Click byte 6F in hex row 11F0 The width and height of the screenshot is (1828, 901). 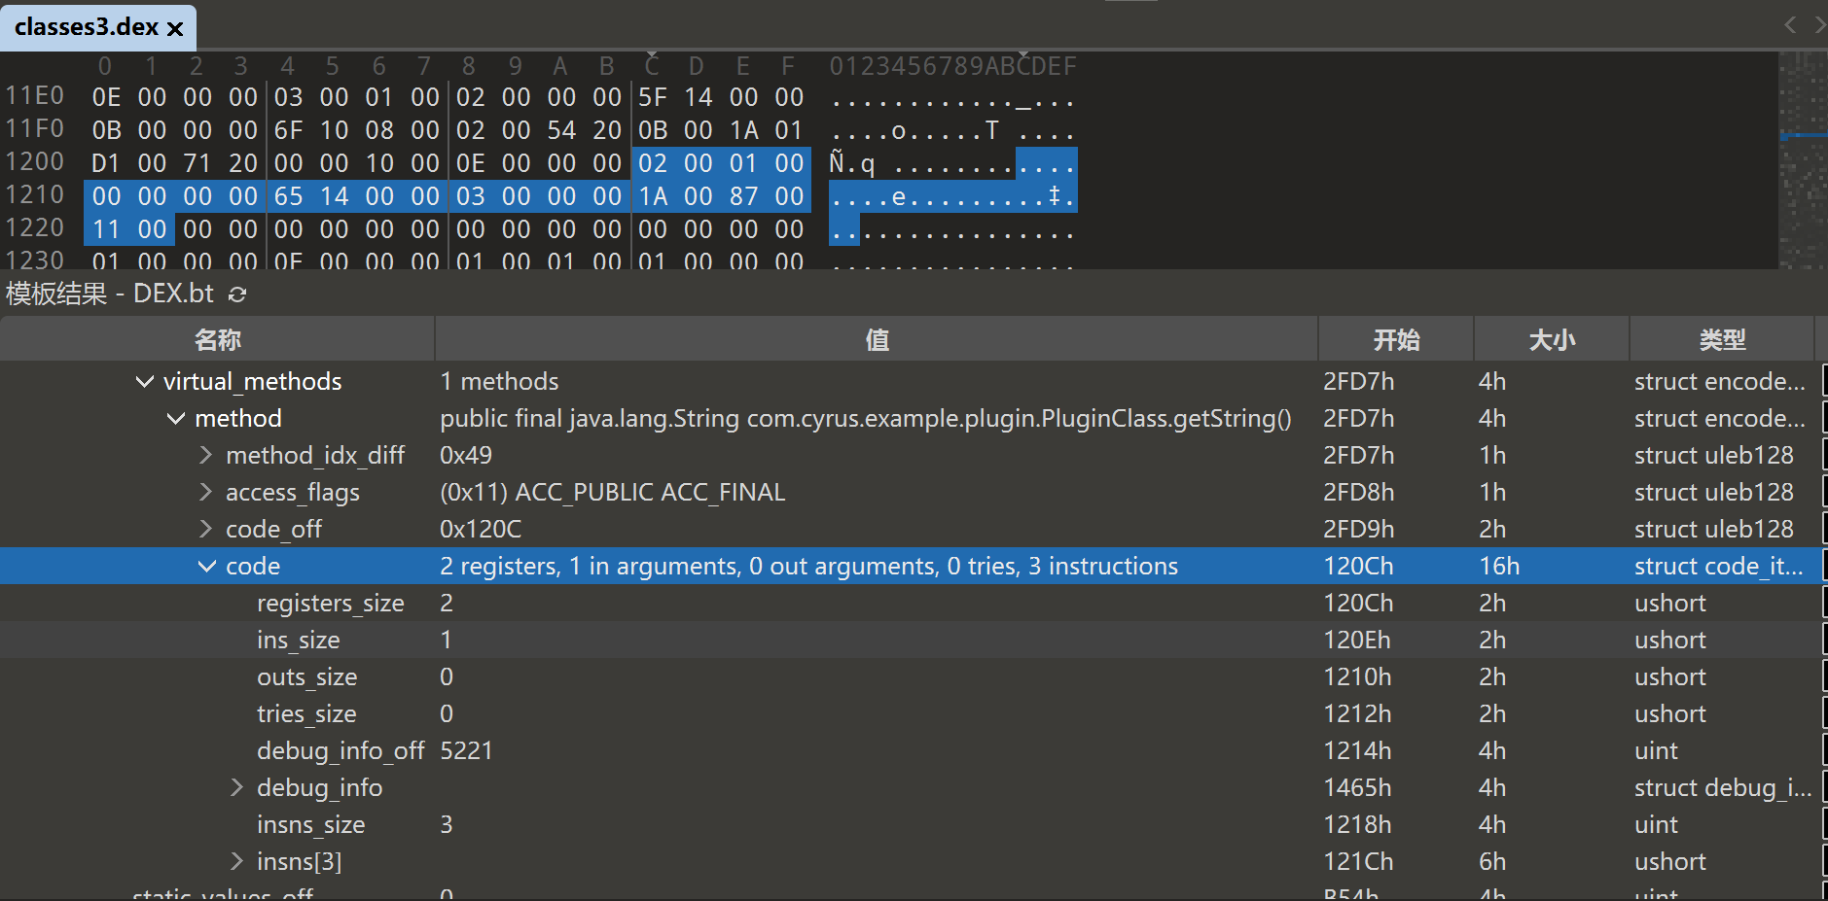click(x=288, y=130)
